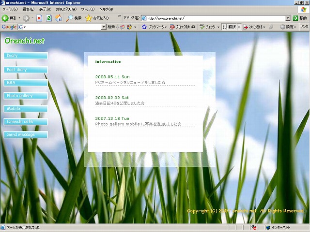Click the green Go arrow button
The image size is (310, 232).
coord(295,18)
